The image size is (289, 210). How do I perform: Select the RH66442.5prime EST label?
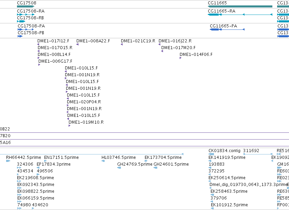pos(23,157)
